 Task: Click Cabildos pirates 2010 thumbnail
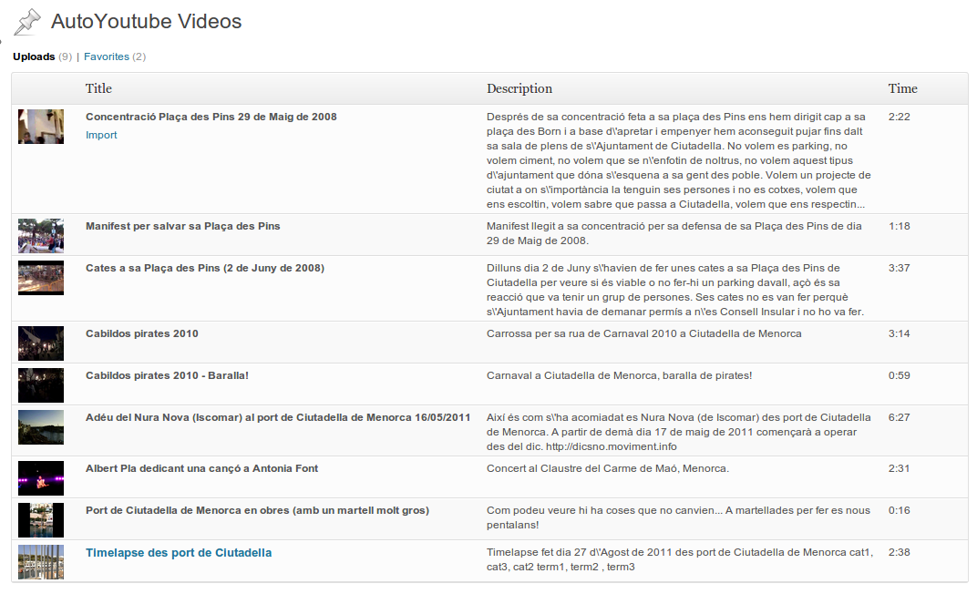coord(41,343)
